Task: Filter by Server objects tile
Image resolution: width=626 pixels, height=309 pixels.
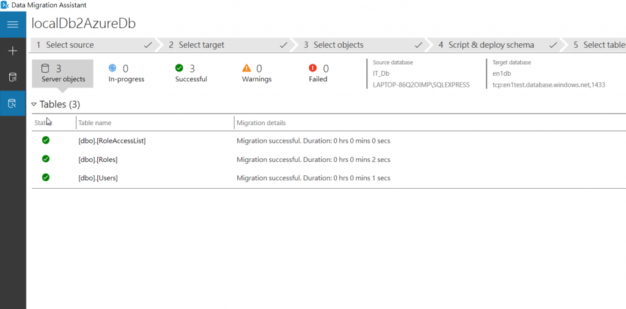Action: 63,74
